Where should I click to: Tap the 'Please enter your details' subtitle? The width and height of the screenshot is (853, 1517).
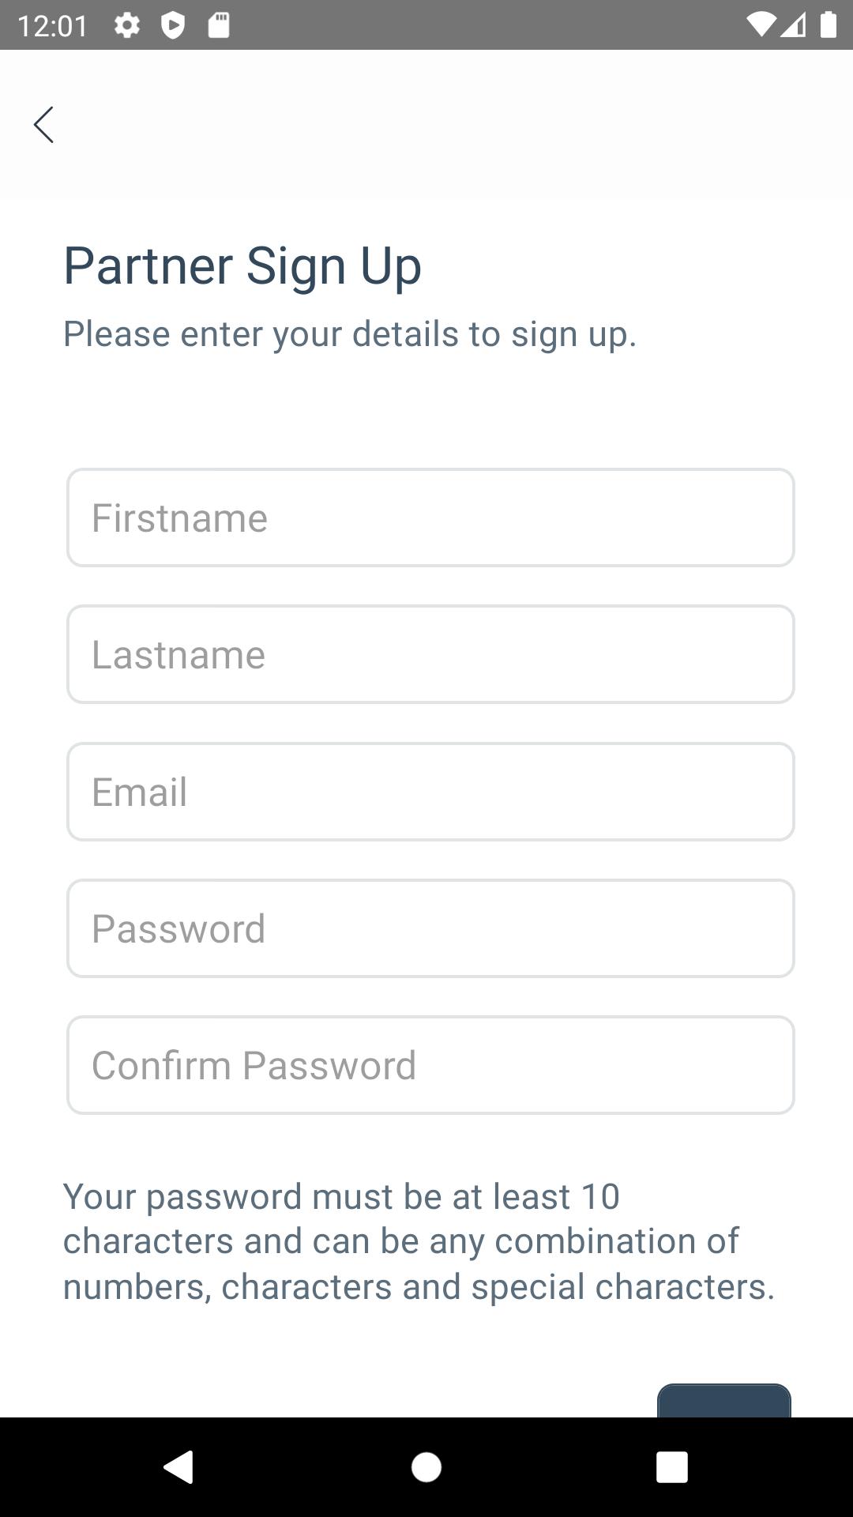pos(350,334)
